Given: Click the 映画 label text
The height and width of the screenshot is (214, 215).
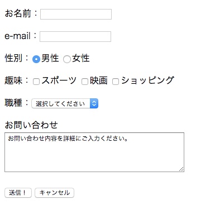Looking at the screenshot, I should click(x=99, y=80).
